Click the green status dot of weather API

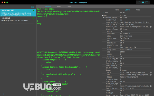[x=33, y=10]
